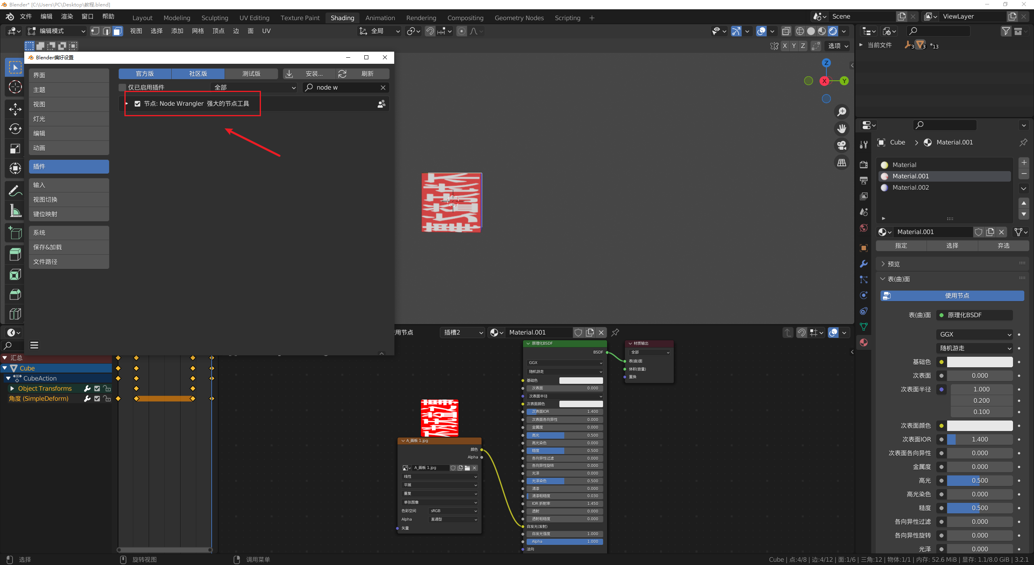Click the pin icon in node editor header
This screenshot has width=1034, height=565.
click(615, 333)
